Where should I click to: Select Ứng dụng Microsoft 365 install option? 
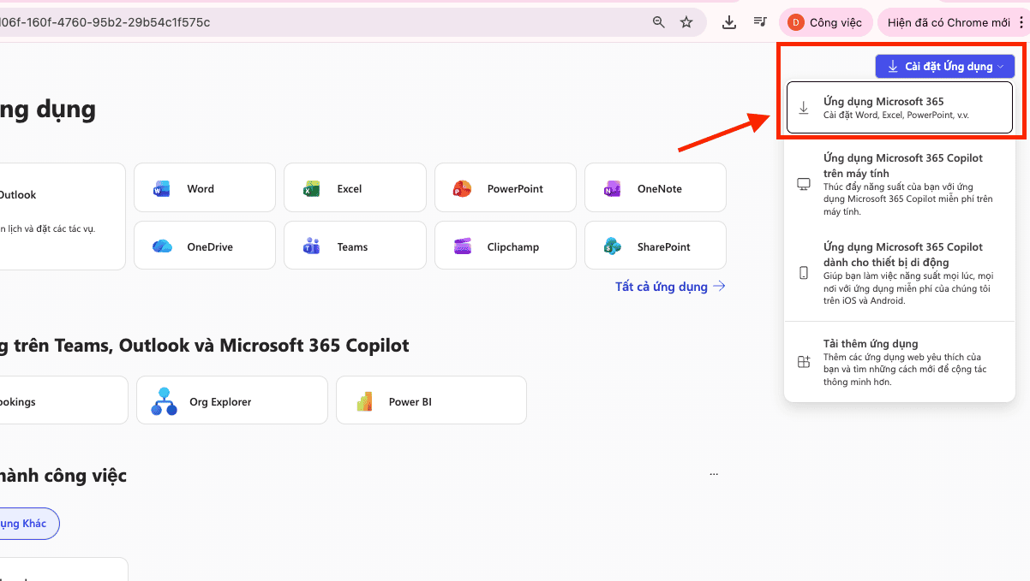coord(899,108)
